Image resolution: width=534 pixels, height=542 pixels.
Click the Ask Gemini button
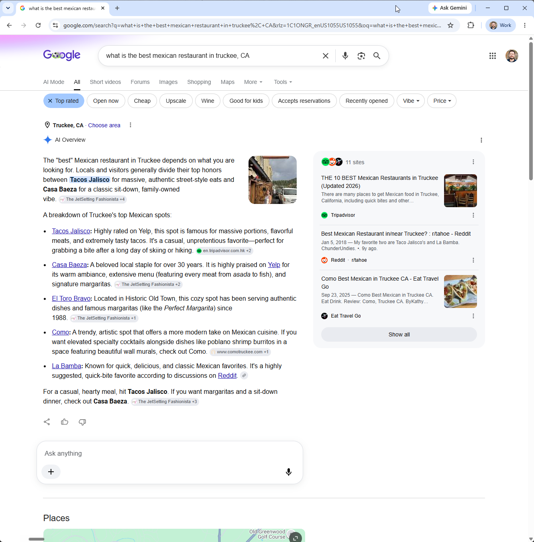click(x=450, y=8)
